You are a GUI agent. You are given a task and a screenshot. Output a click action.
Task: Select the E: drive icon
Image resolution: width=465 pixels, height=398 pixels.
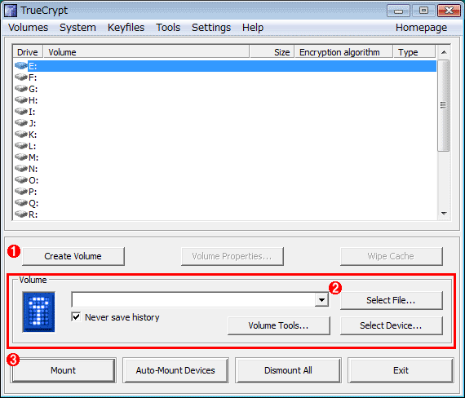(20, 65)
